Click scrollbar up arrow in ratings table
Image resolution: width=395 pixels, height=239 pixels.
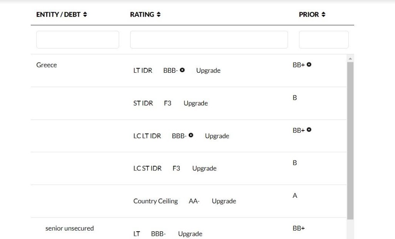[x=350, y=59]
